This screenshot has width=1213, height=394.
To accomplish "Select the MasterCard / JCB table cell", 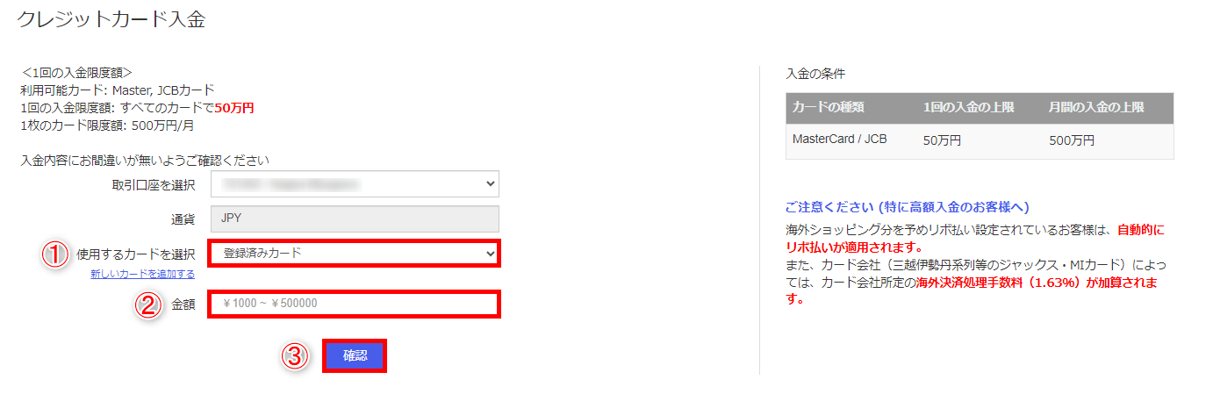I will (840, 140).
